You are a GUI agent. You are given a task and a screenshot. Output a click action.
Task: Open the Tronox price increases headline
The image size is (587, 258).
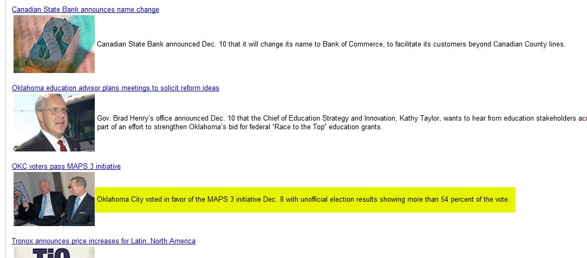(103, 241)
